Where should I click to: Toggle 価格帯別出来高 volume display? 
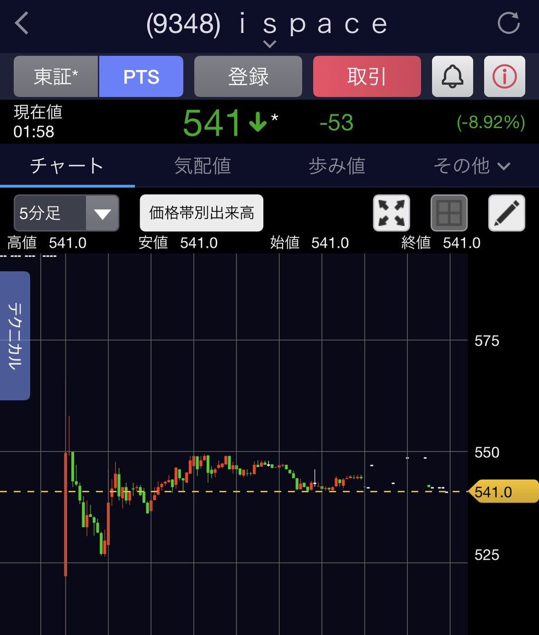[x=202, y=213]
